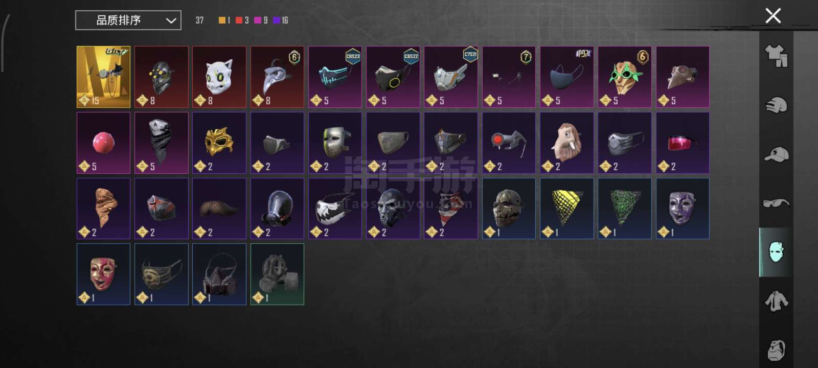
Task: Open the backpack category icon
Action: [776, 350]
